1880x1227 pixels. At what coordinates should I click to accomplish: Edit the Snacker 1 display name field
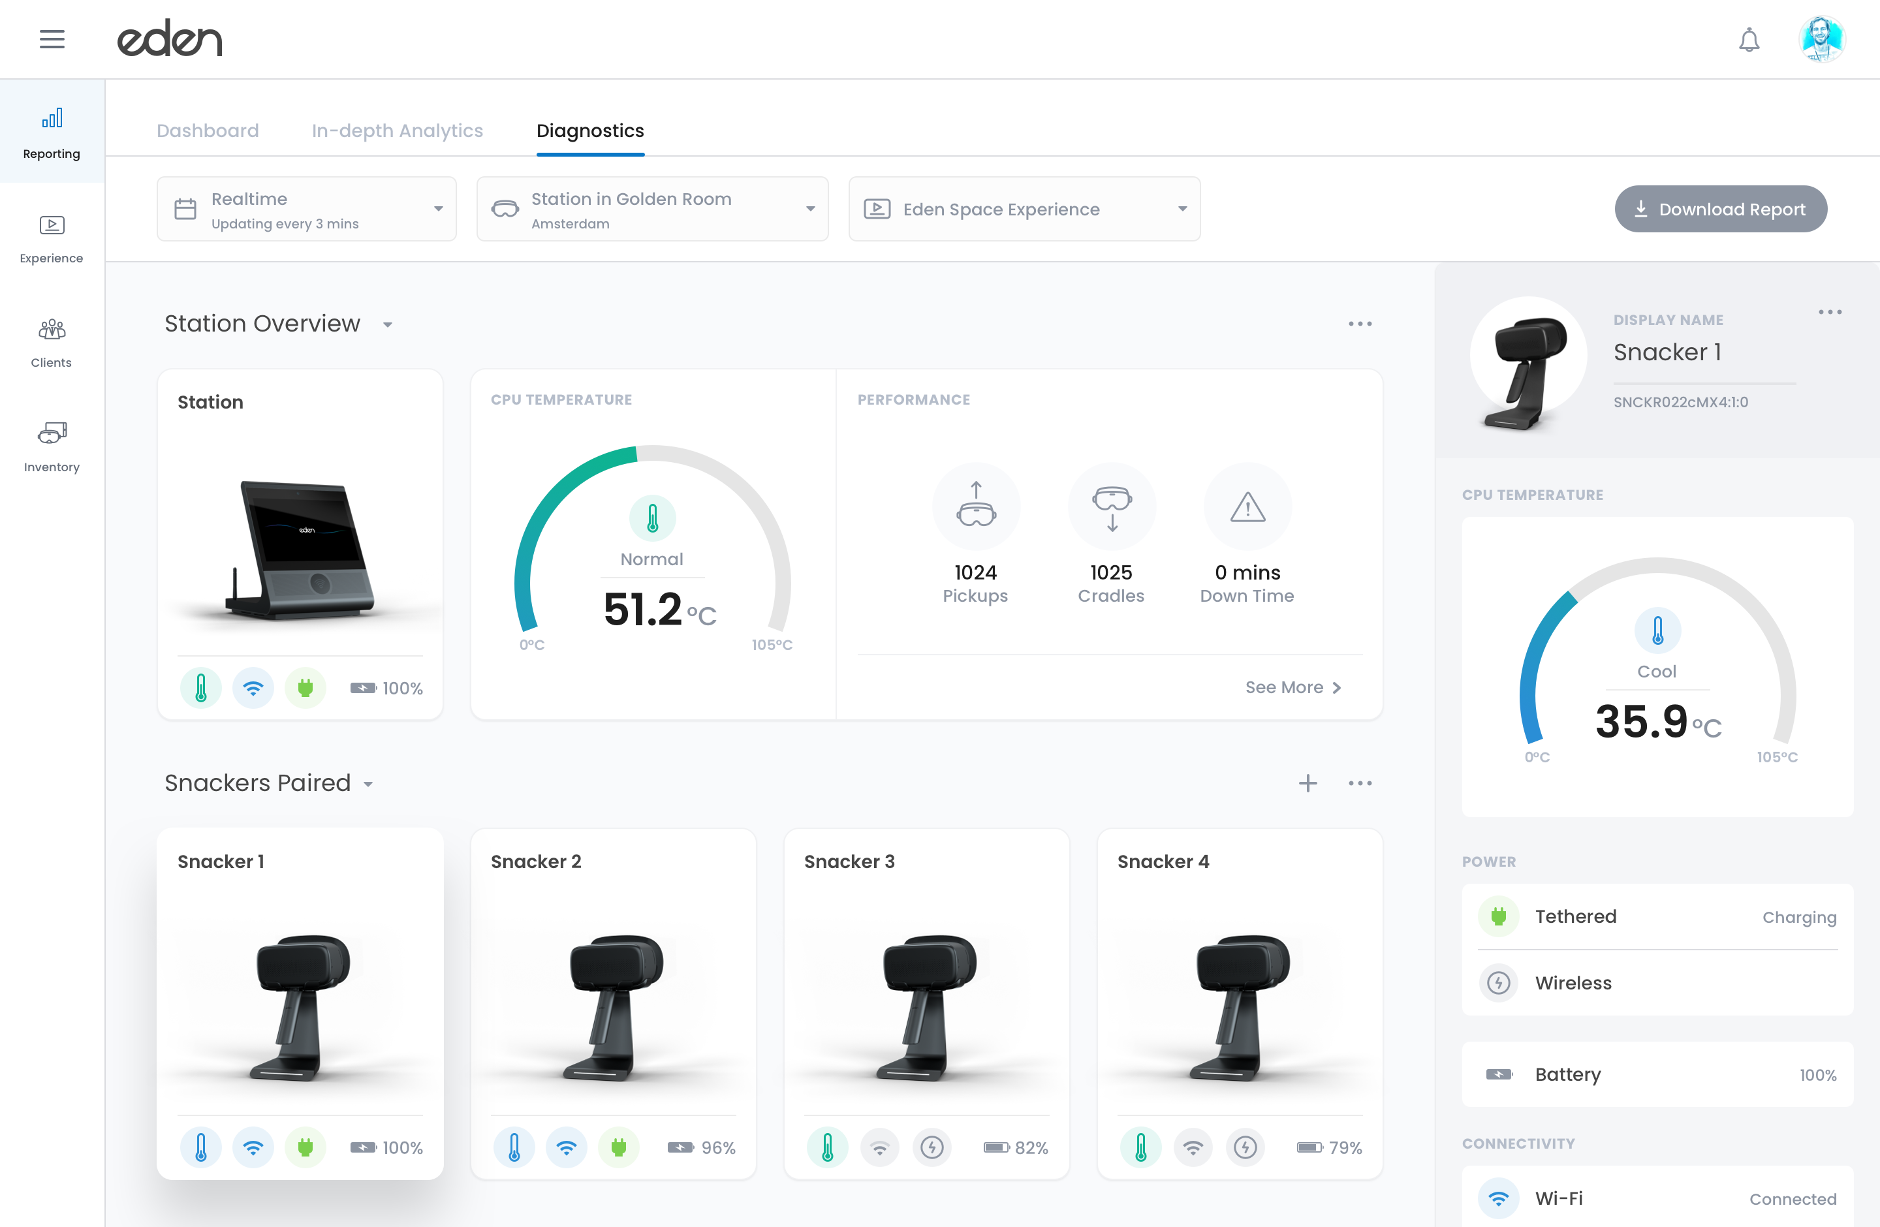(1704, 353)
